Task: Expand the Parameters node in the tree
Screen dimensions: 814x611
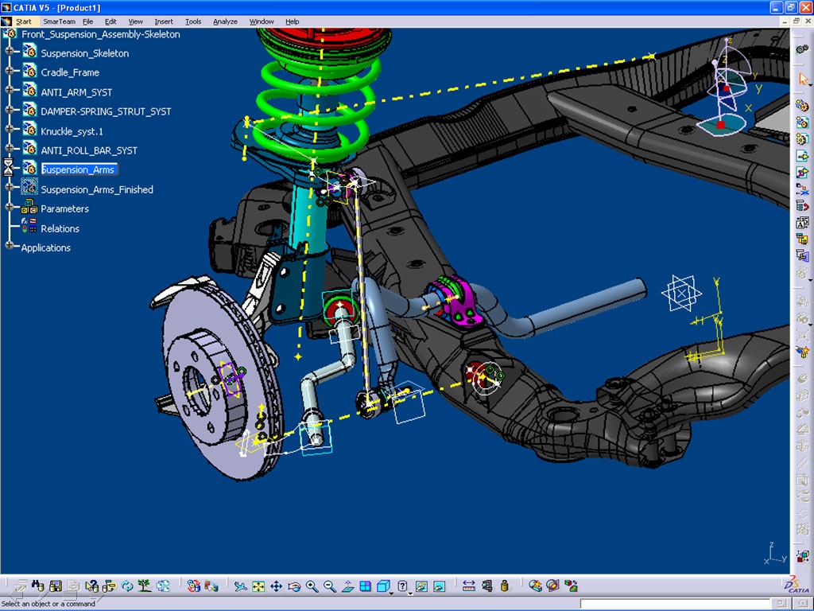Action: click(10, 208)
